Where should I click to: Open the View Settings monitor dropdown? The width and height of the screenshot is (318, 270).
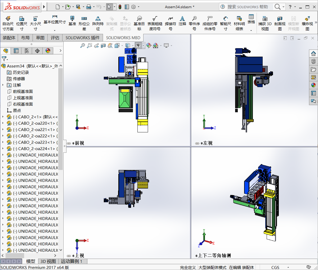point(172,46)
